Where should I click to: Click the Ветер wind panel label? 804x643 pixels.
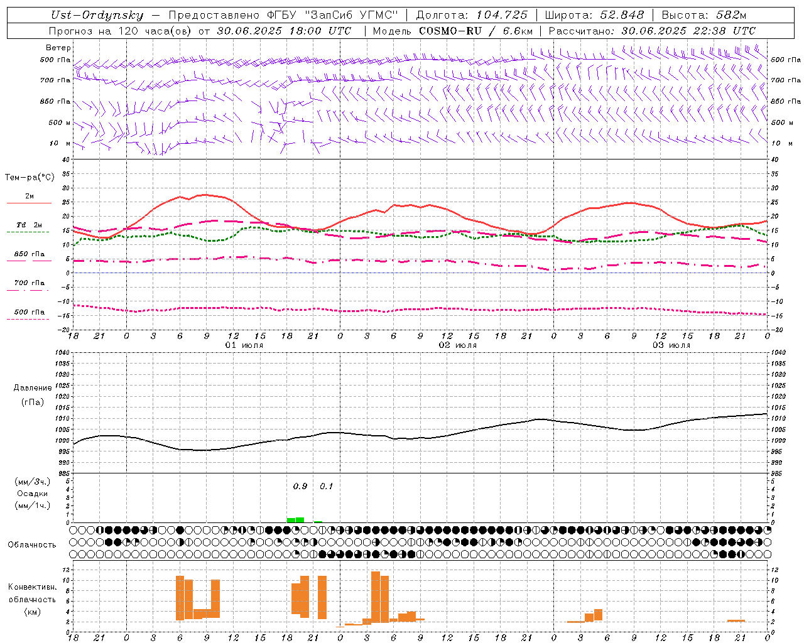(58, 48)
